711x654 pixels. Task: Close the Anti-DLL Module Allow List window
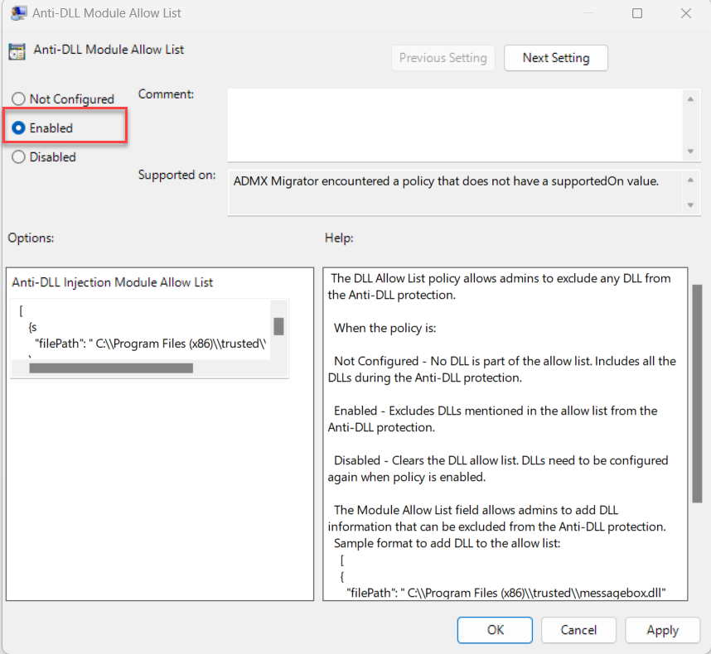pos(686,13)
